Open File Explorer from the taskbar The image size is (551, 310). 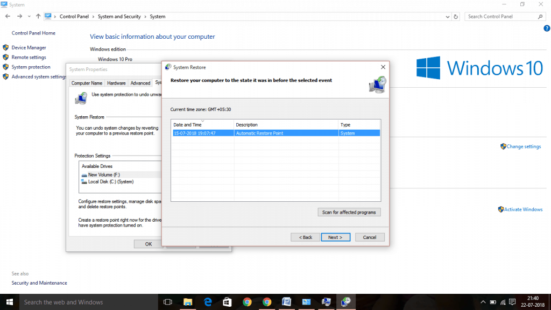[x=187, y=302]
